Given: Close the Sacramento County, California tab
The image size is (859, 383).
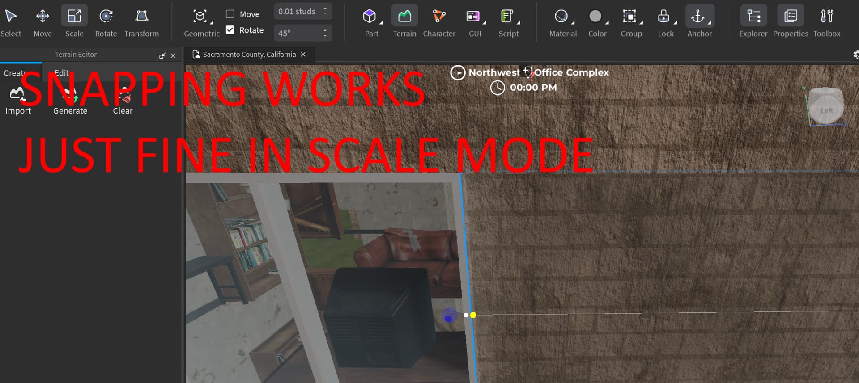Looking at the screenshot, I should pyautogui.click(x=303, y=55).
